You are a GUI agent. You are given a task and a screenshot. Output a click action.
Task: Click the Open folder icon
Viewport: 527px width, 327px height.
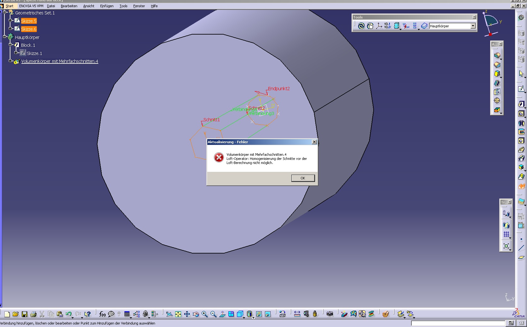[16, 314]
